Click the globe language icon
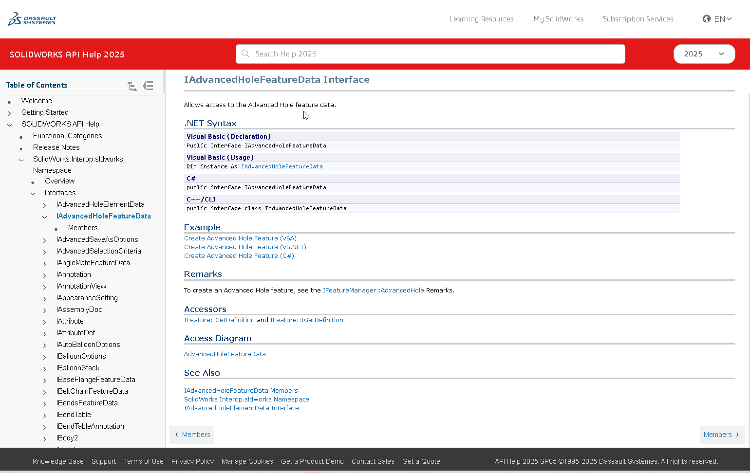 pos(706,18)
